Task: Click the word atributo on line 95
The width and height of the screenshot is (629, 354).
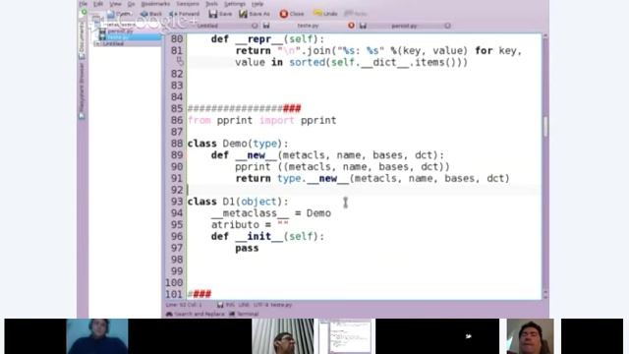Action: pos(235,225)
